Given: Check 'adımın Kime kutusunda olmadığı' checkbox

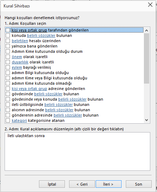Looking at the screenshot, I should (x=8, y=83).
